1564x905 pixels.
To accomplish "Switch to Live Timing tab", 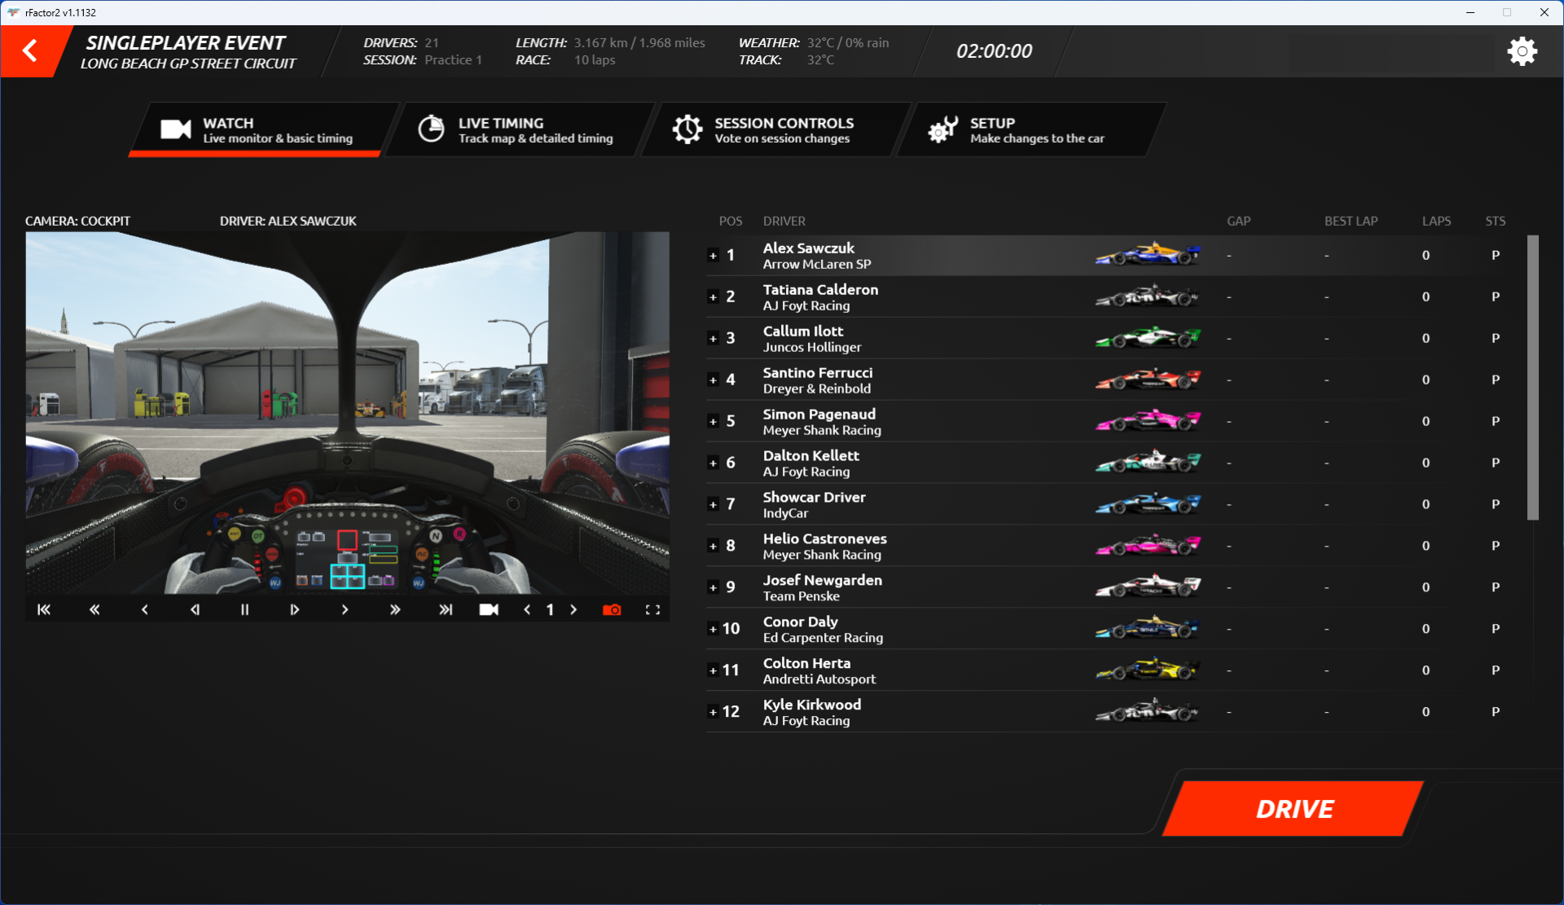I will 521,130.
